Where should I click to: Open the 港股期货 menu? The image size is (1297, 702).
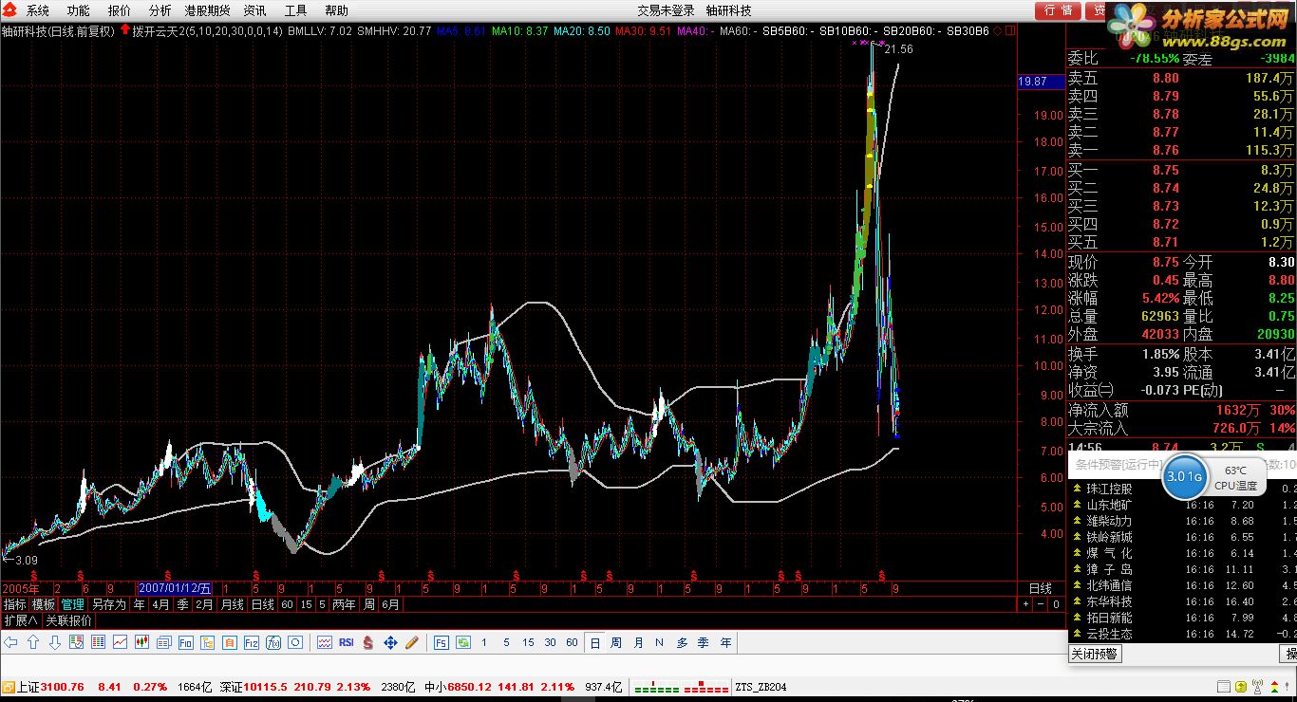tap(207, 10)
